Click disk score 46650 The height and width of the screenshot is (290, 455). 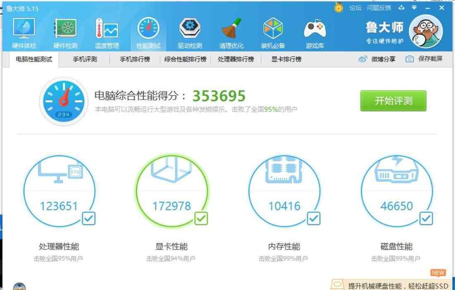[x=397, y=206]
